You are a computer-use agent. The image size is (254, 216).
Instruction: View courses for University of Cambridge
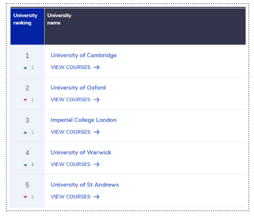(75, 67)
